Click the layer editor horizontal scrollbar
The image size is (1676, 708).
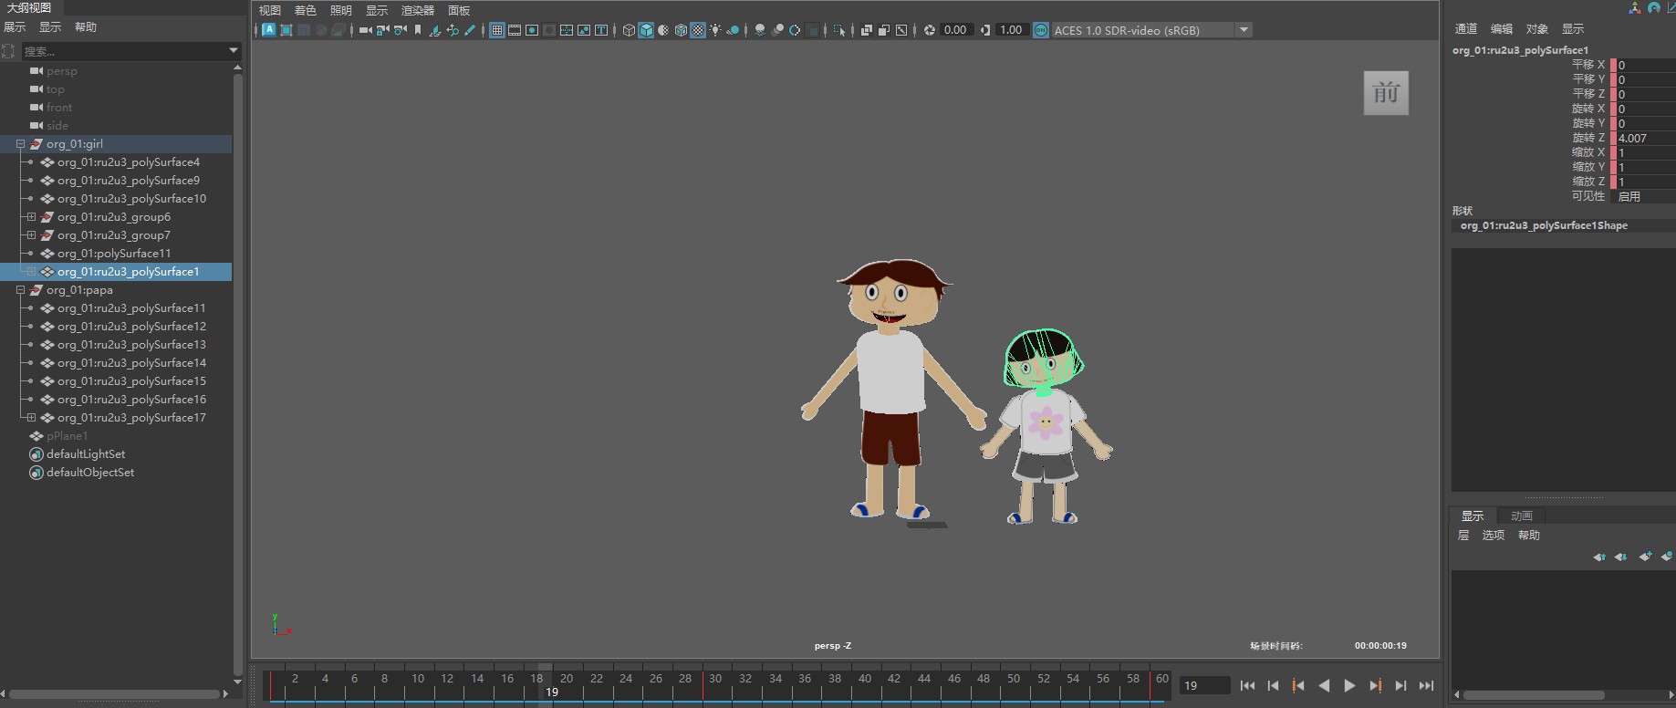1535,695
